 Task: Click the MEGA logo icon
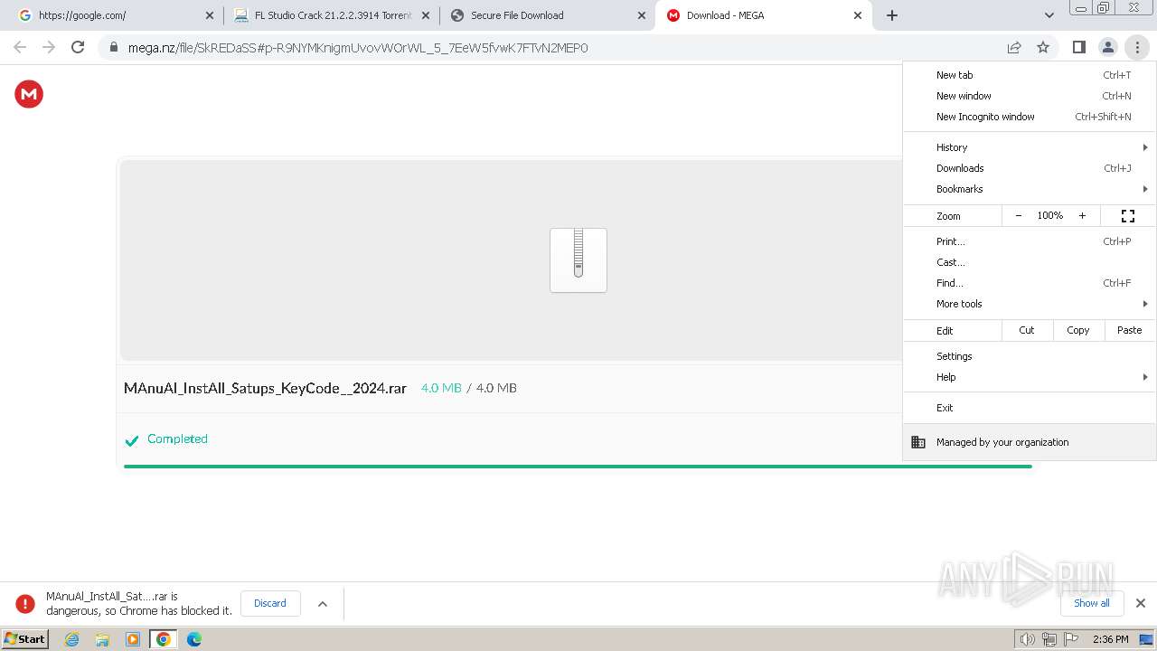29,94
